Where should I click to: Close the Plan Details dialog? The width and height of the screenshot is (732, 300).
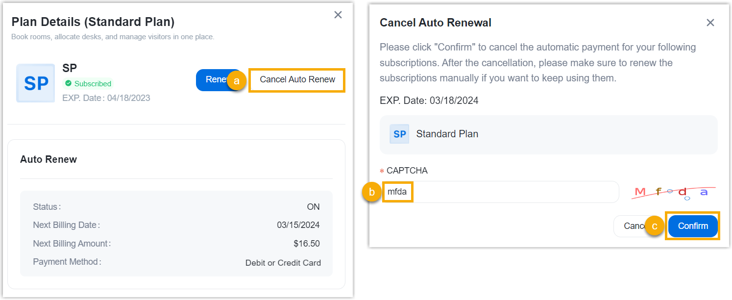338,15
